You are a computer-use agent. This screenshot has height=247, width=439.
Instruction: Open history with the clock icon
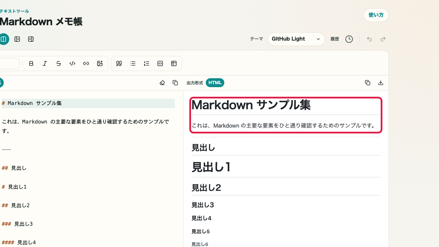coord(349,39)
